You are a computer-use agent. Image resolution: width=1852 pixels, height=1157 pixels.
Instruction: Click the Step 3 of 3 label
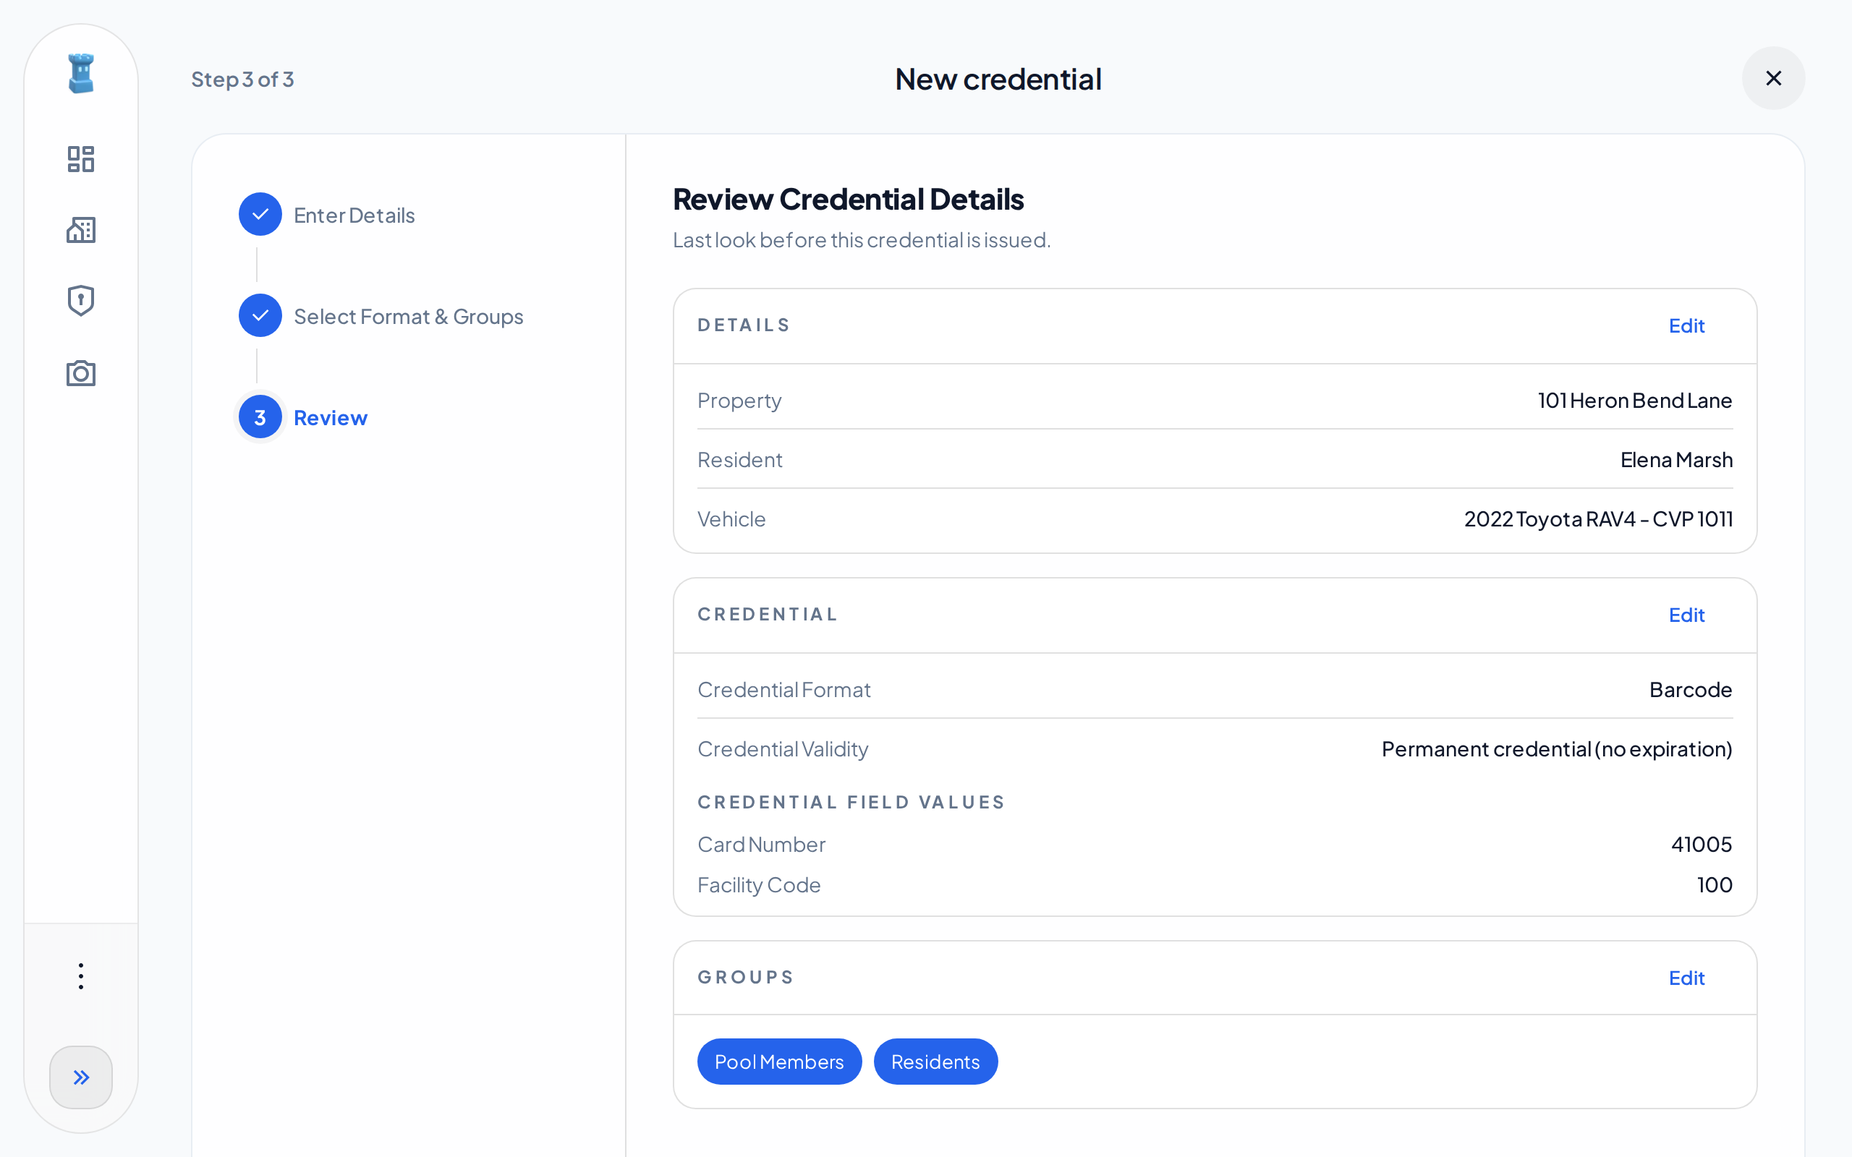pyautogui.click(x=242, y=79)
